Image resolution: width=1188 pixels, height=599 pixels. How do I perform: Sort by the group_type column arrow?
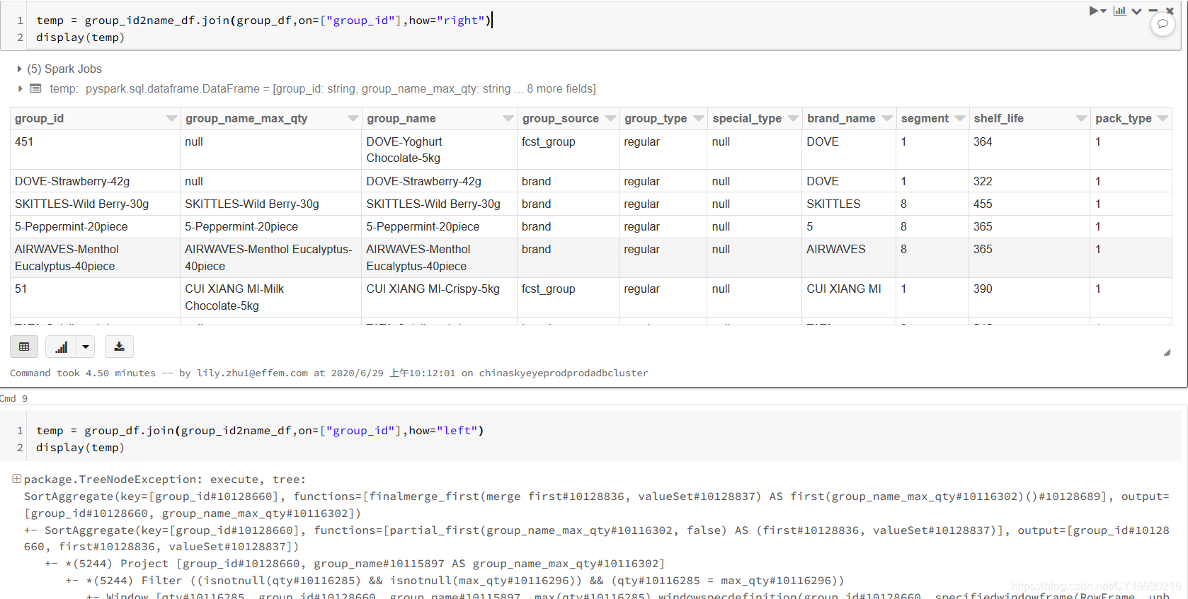[x=699, y=118]
